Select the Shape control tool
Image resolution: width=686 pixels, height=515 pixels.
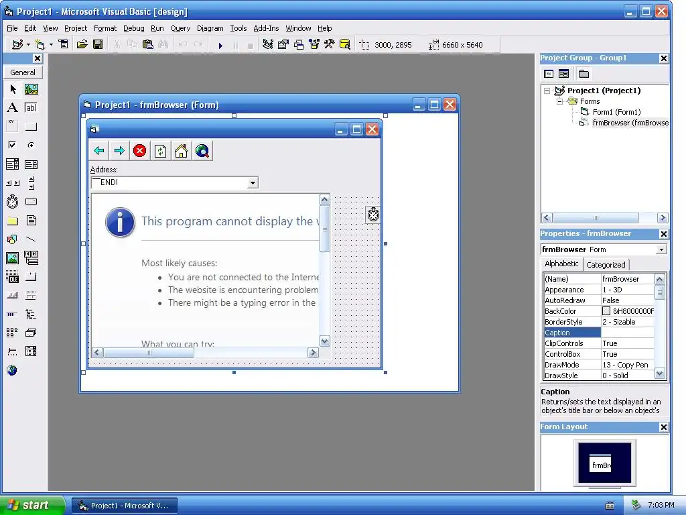pyautogui.click(x=13, y=239)
